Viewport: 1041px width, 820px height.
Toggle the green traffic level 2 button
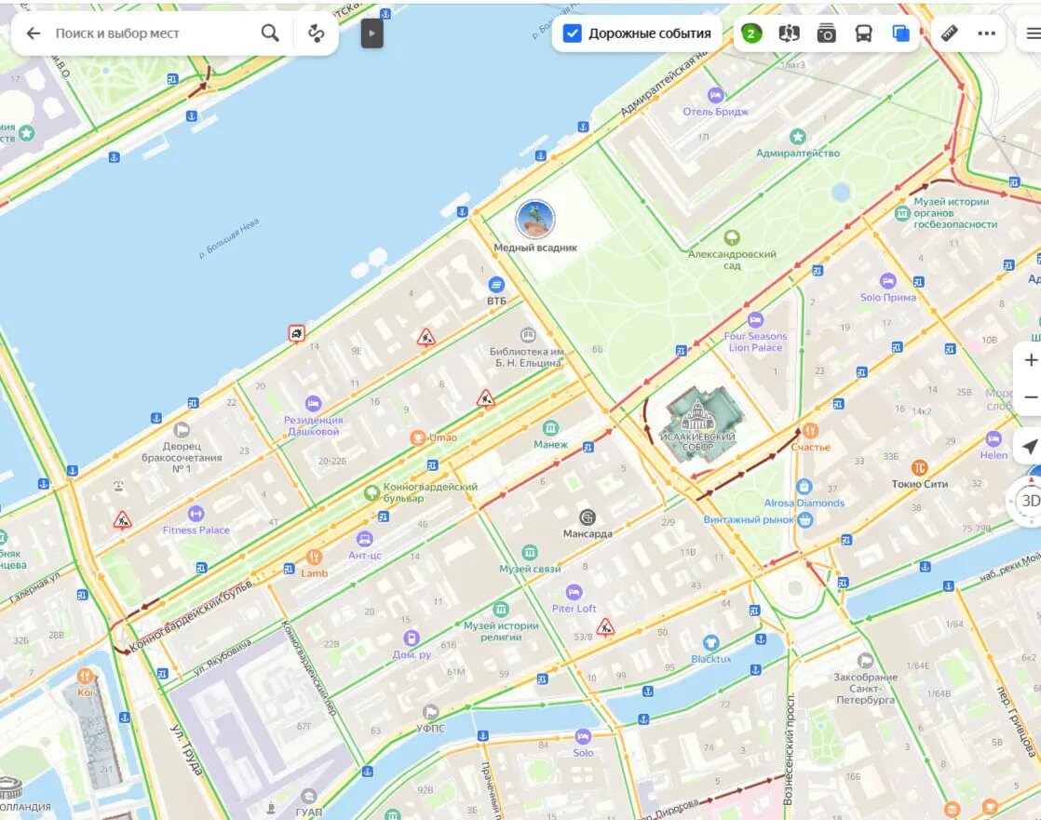751,34
